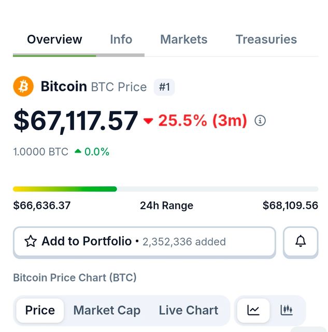
Task: Switch to the Treasuries tab
Action: (x=266, y=39)
